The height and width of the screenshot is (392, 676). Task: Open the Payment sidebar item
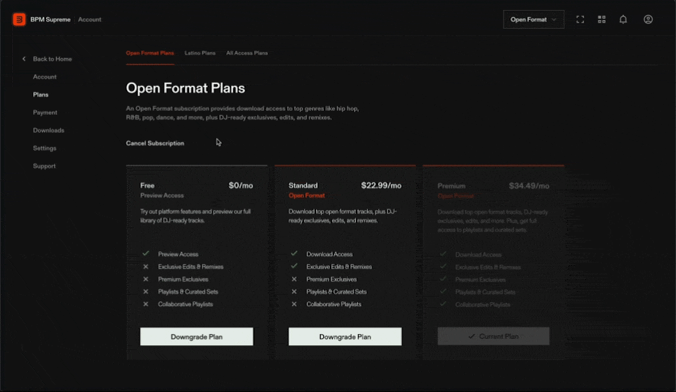click(45, 112)
